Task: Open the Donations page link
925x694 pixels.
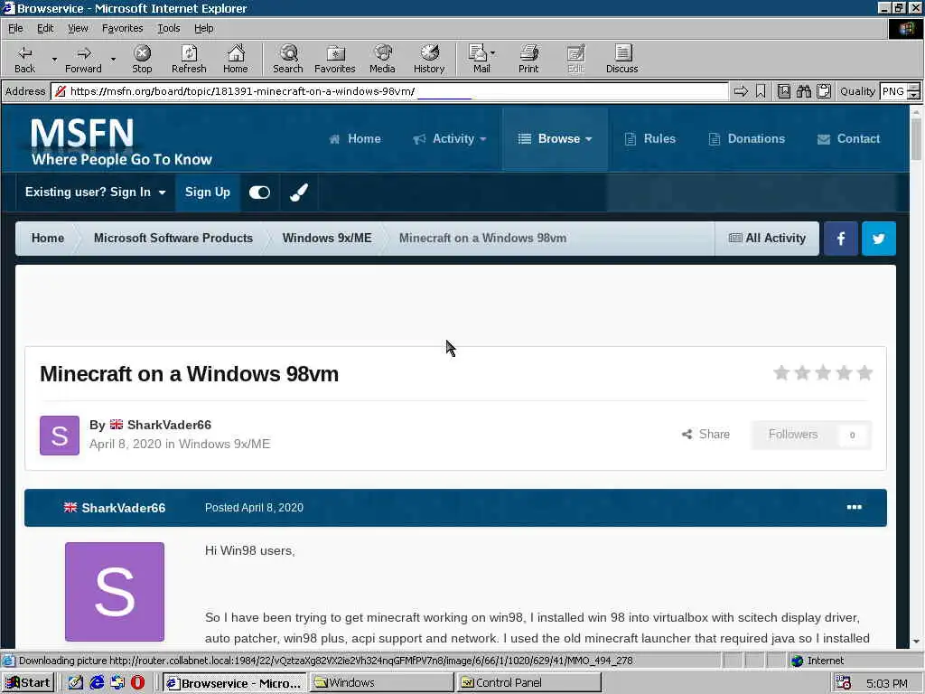Action: [x=746, y=138]
